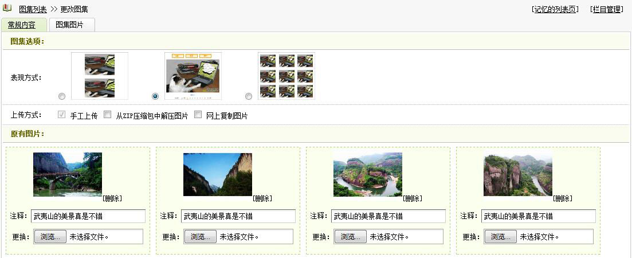Choose the third grid display radio button
The height and width of the screenshot is (258, 632).
(x=249, y=96)
